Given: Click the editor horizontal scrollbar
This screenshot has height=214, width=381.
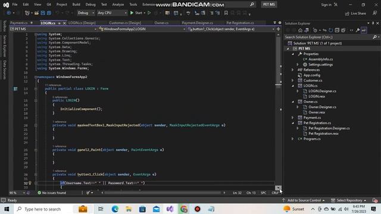Looking at the screenshot, I should 163,193.
